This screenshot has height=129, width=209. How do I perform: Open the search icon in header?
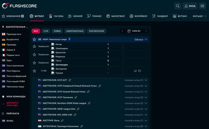[178, 6]
